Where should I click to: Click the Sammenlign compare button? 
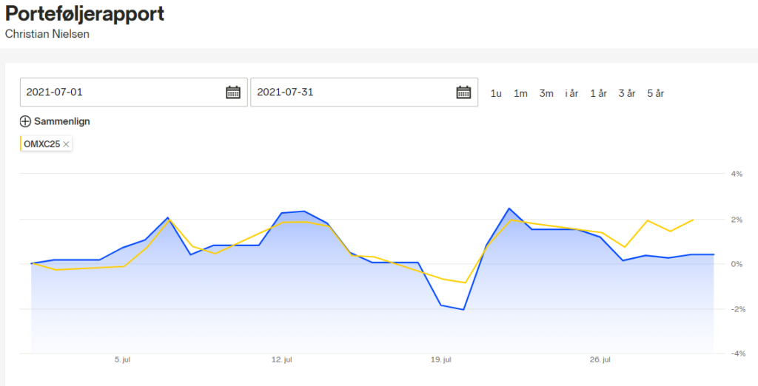coord(55,121)
